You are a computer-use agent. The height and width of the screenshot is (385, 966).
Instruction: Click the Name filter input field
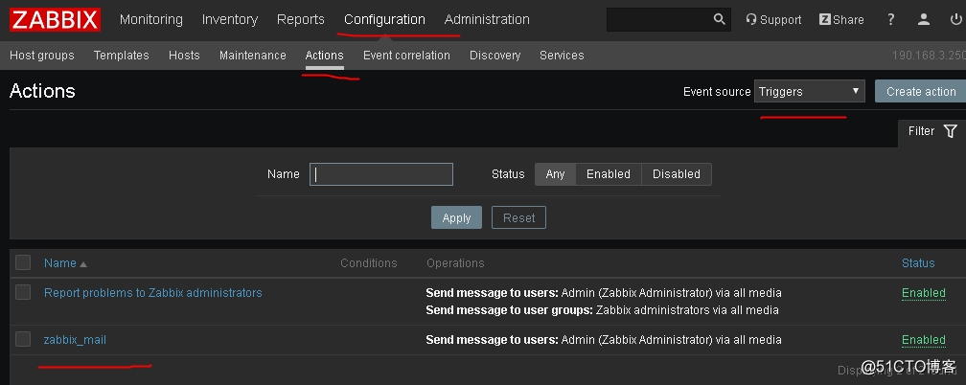coord(381,174)
